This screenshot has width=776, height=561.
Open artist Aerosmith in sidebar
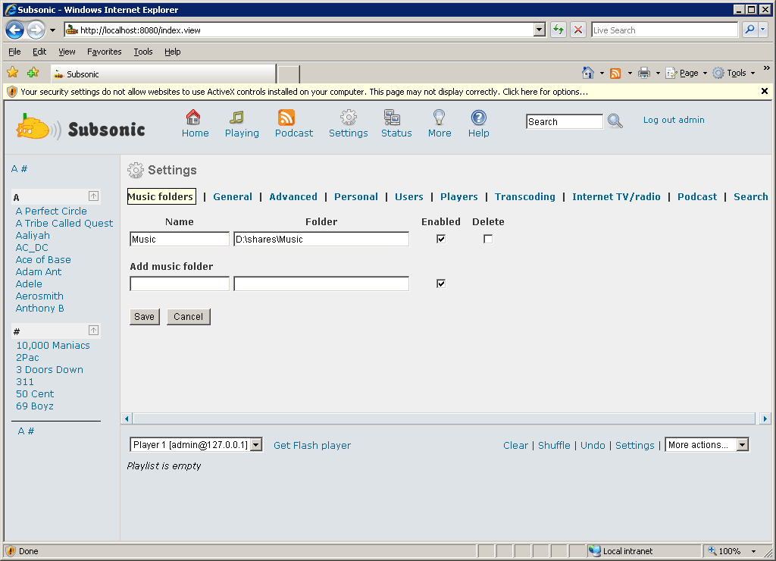pos(39,296)
